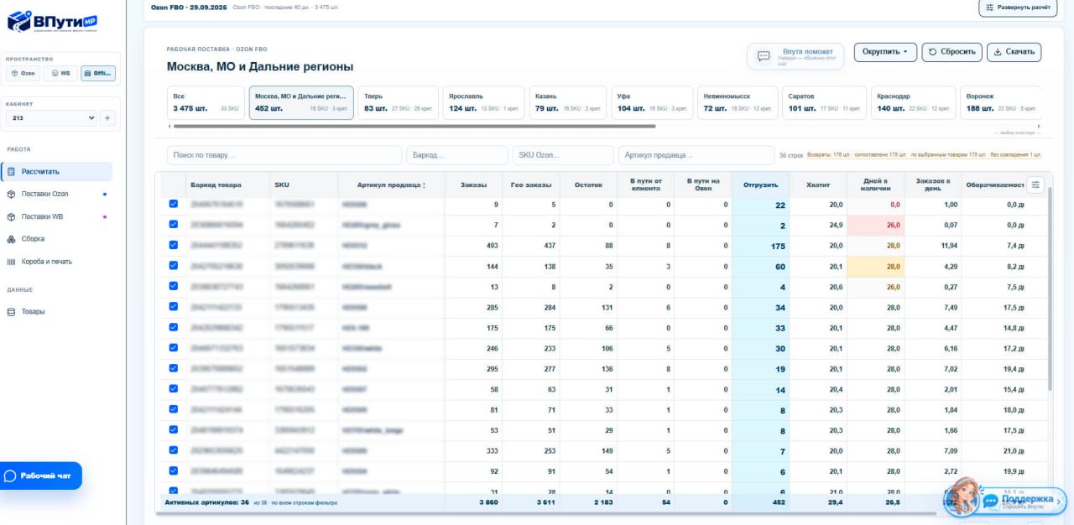The height and width of the screenshot is (525, 1074).
Task: Click the Развернуть расчёт button
Action: (x=1017, y=8)
